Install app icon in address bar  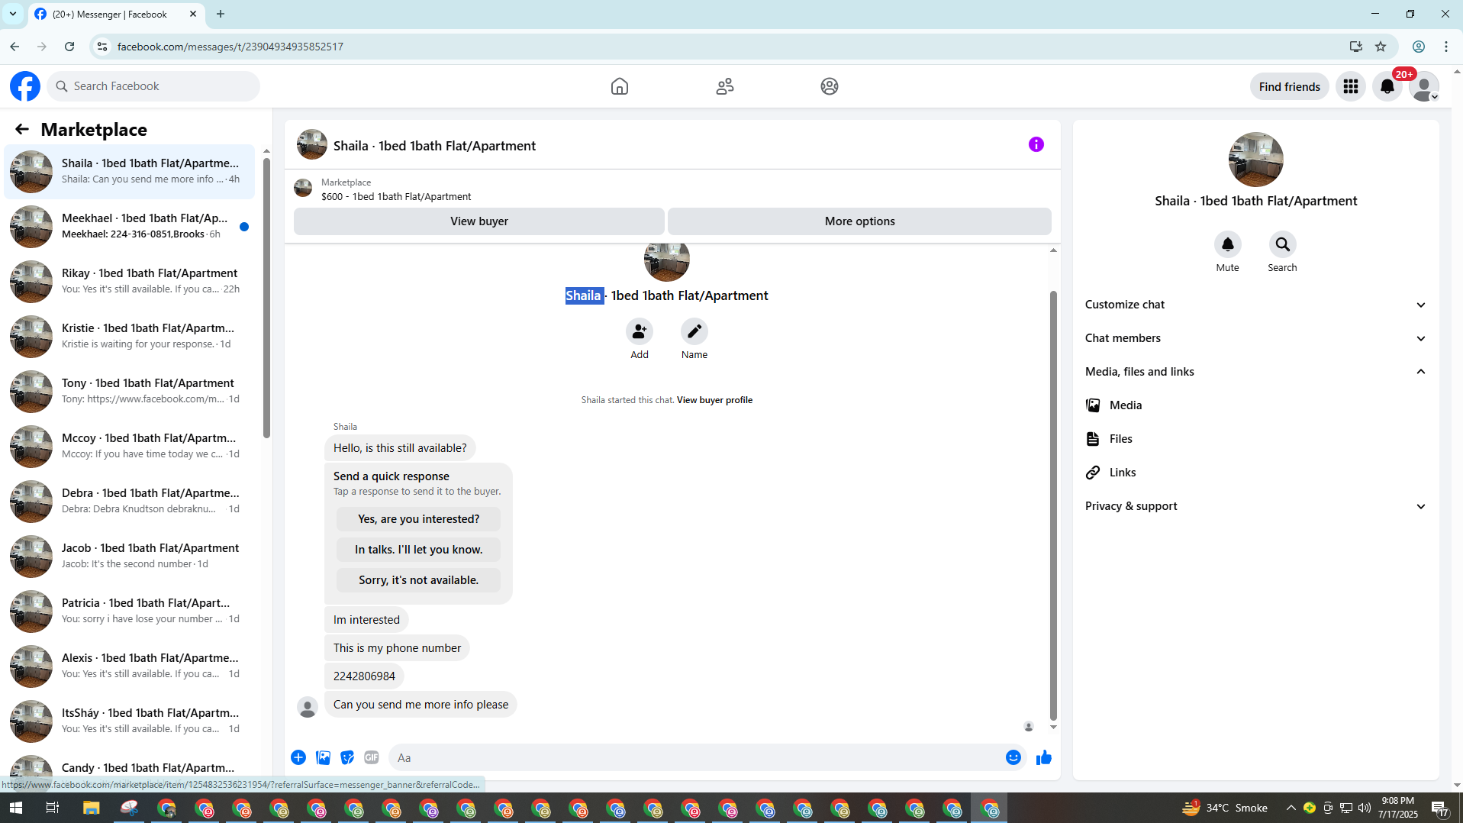point(1356,47)
